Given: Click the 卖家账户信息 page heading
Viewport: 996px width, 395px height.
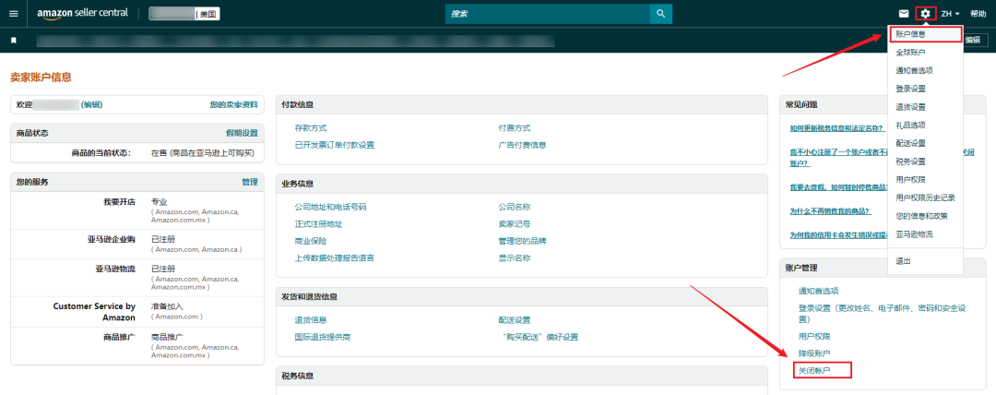Looking at the screenshot, I should click(x=41, y=77).
